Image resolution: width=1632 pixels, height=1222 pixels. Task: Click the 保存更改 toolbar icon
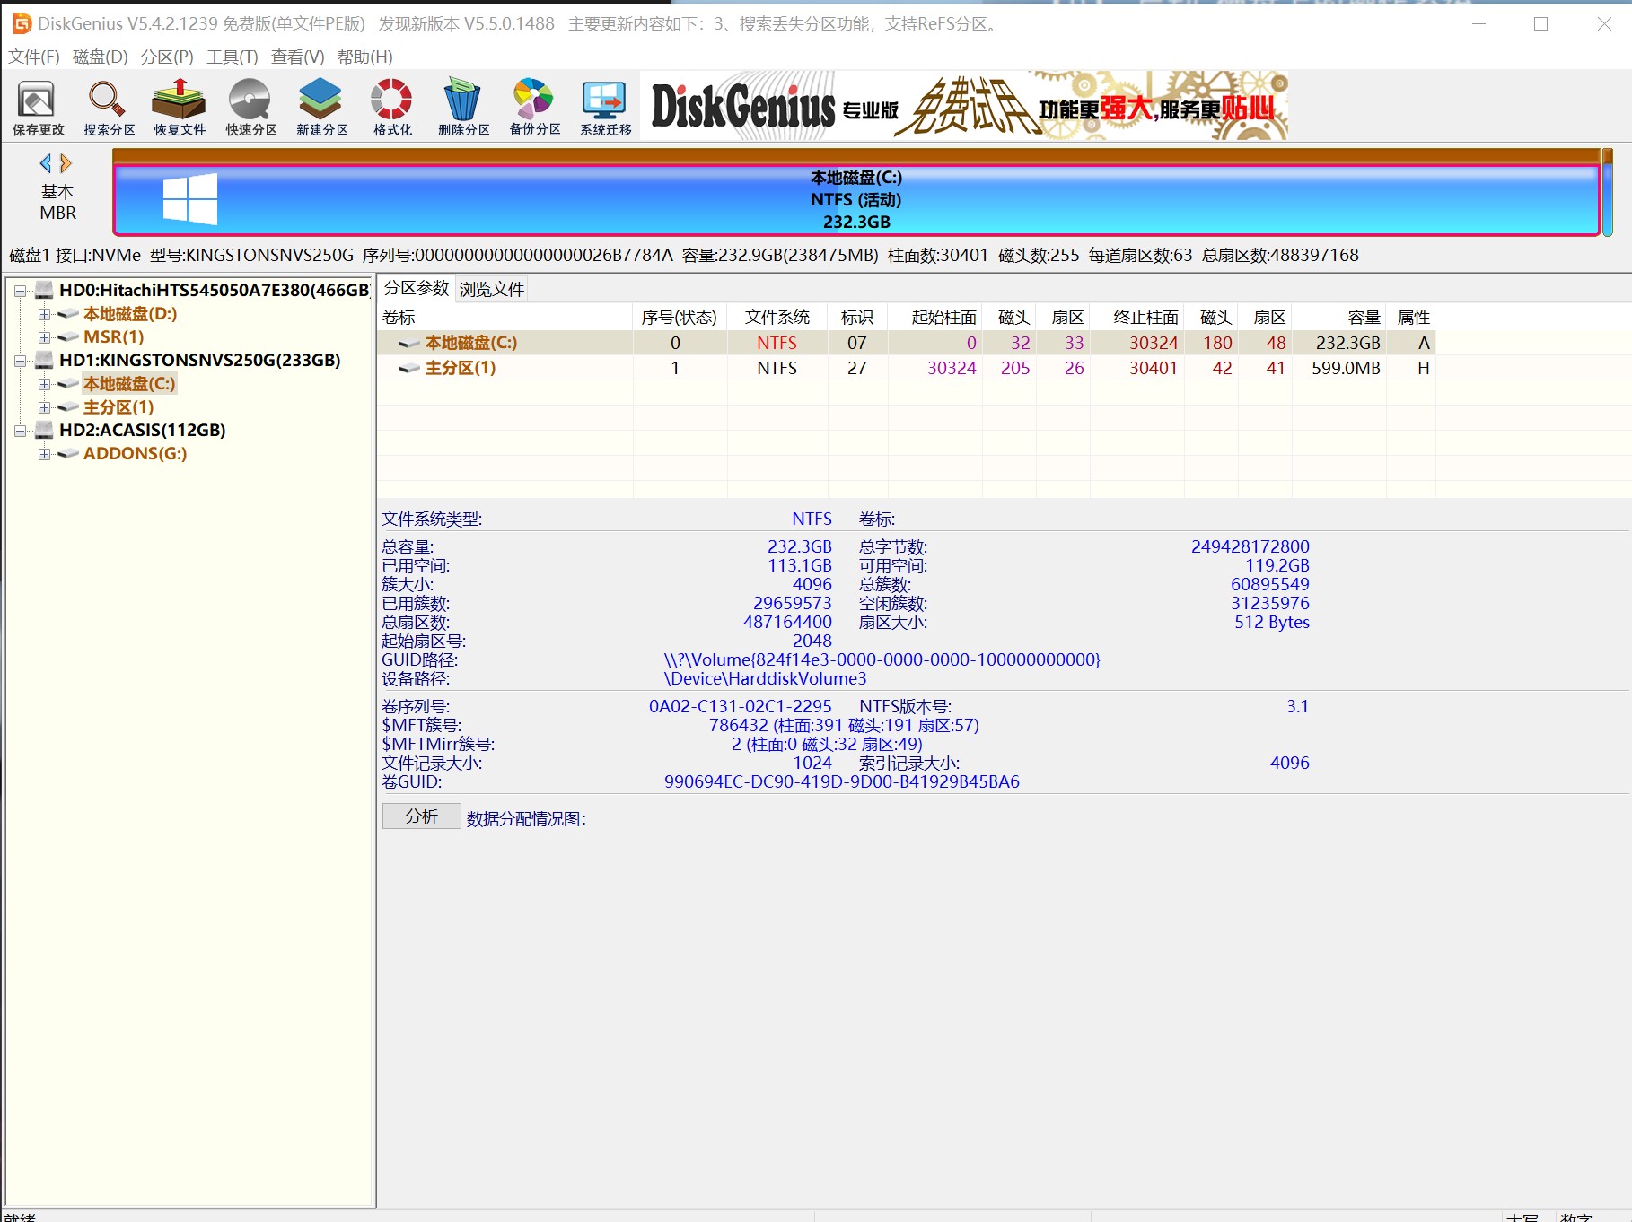pos(38,107)
